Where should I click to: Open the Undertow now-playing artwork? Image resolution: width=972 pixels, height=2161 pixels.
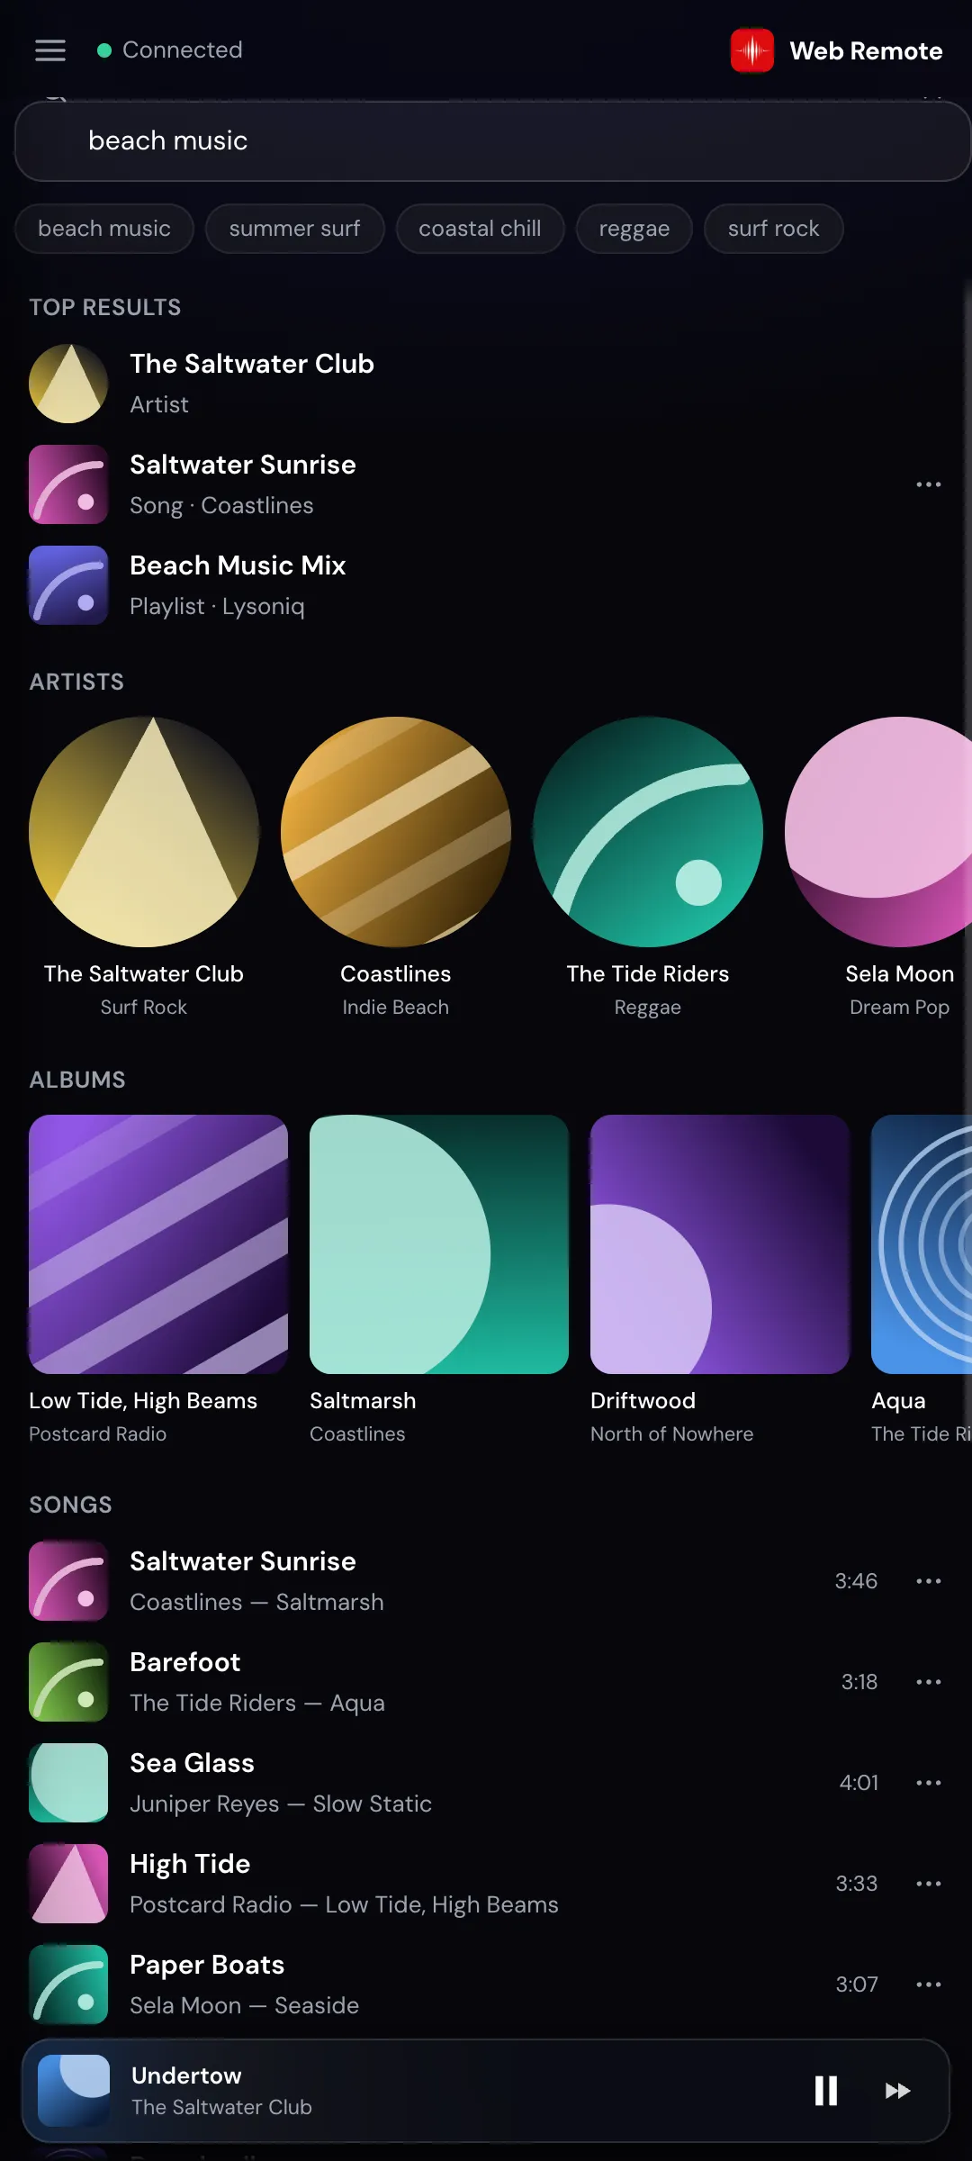coord(74,2091)
